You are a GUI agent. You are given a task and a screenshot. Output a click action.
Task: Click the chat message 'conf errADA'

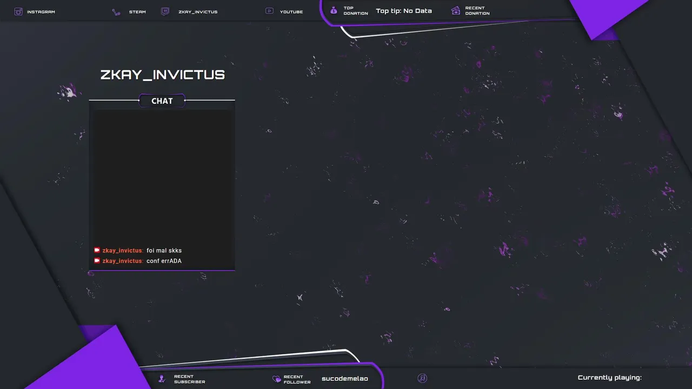point(164,261)
